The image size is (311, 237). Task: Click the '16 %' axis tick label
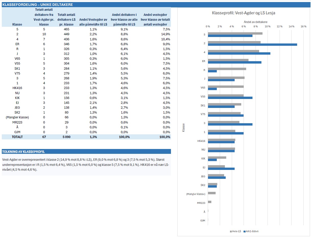click(x=303, y=27)
